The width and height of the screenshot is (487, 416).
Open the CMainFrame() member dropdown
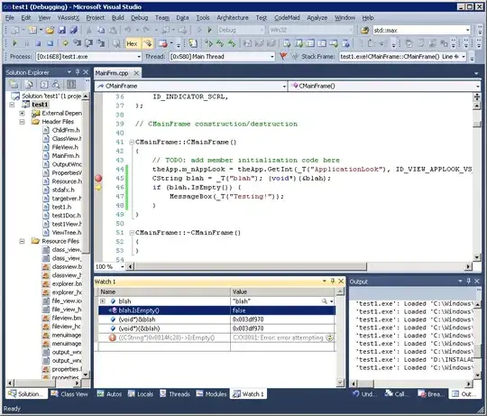point(478,86)
